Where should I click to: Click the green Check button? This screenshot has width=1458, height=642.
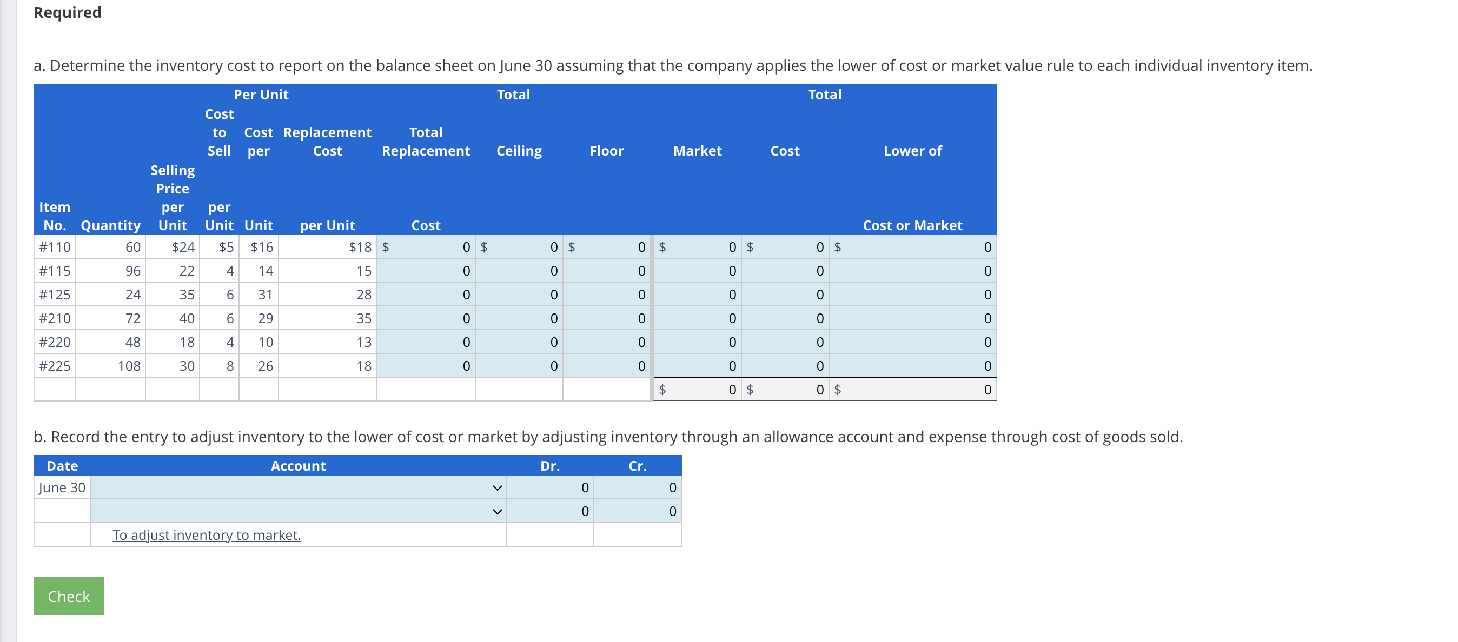pyautogui.click(x=68, y=596)
